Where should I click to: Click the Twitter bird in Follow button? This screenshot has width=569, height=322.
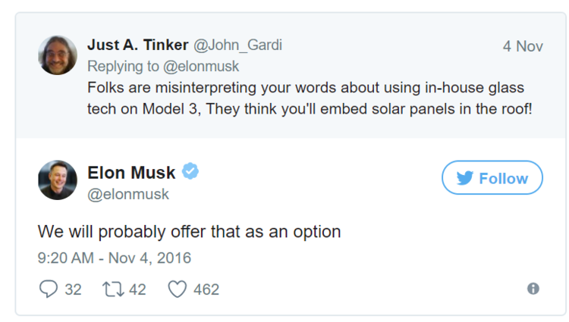tap(465, 178)
